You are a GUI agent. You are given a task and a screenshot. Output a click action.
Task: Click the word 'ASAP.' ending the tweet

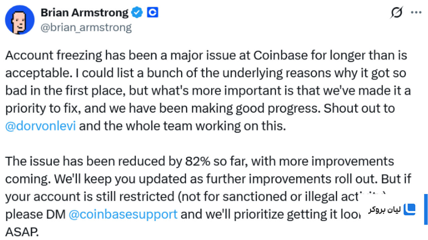point(22,232)
